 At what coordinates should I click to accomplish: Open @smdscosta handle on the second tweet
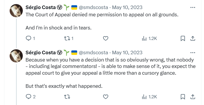(94, 52)
